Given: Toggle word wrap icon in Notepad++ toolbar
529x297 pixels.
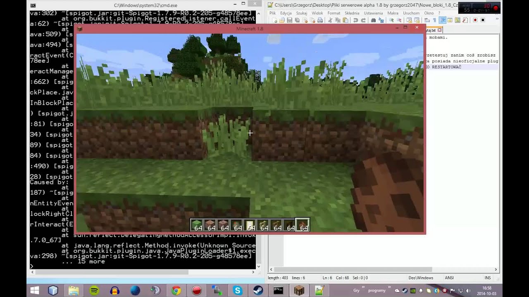Looking at the screenshot, I should pos(427,20).
